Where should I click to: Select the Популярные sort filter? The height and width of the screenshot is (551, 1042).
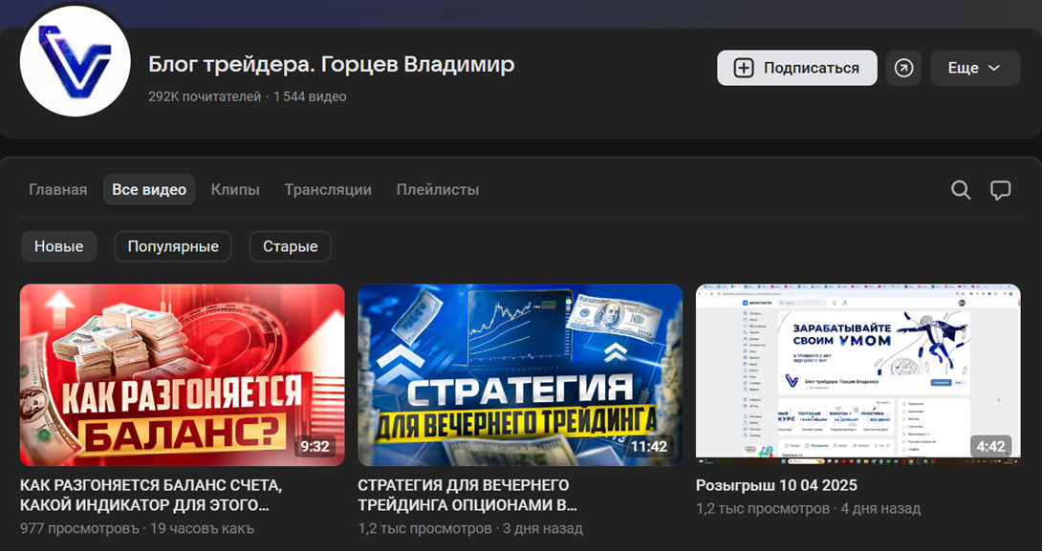tap(173, 246)
